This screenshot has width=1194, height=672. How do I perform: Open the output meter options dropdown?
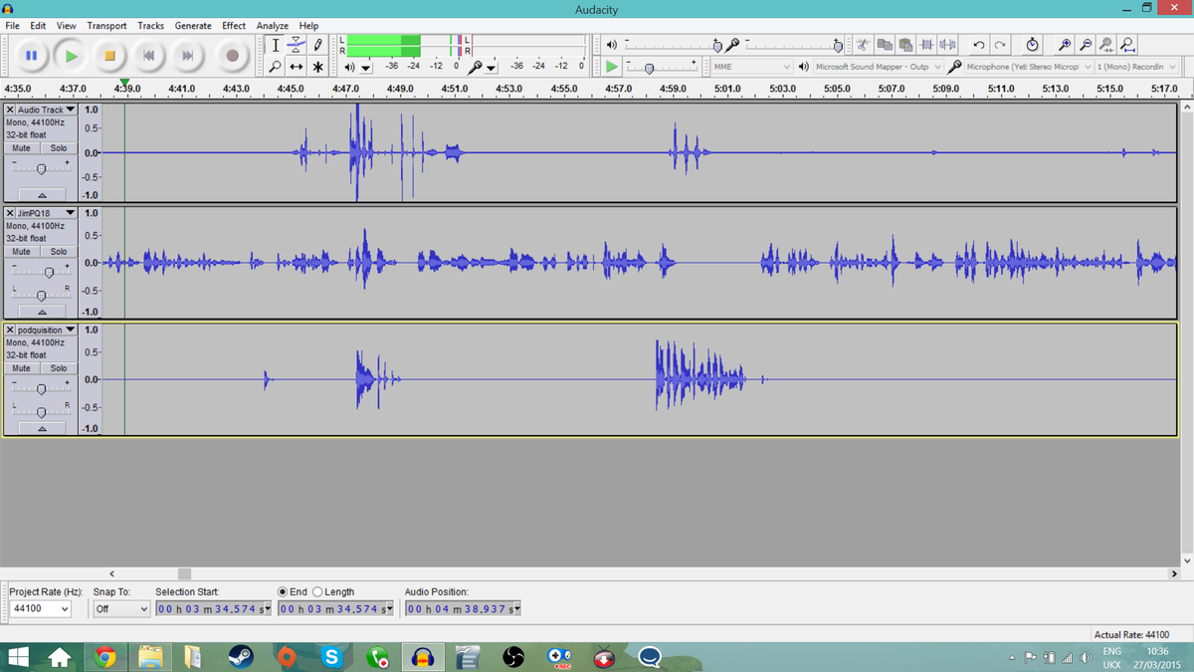point(366,68)
